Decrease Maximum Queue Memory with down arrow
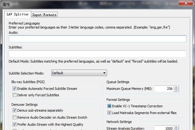 coord(176,90)
